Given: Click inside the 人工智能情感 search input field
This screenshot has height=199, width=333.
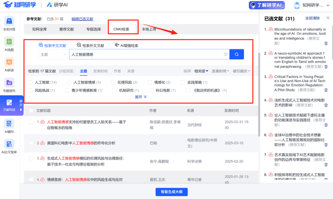Looking at the screenshot, I should [x=145, y=54].
